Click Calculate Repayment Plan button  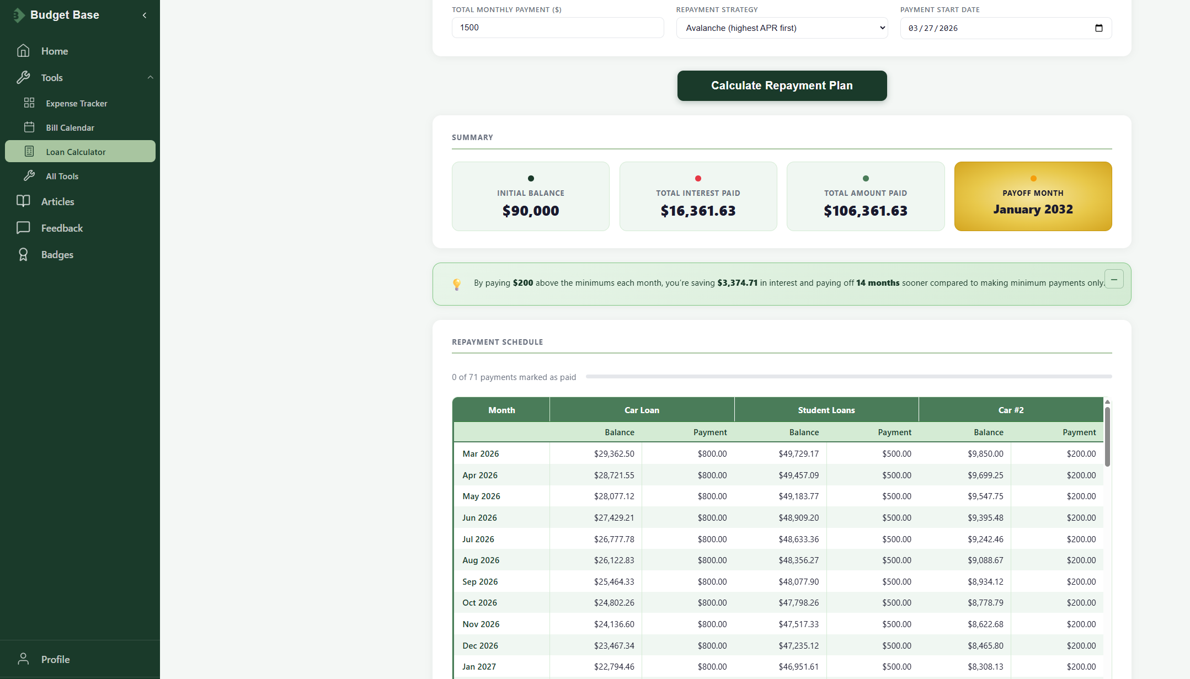pos(782,85)
